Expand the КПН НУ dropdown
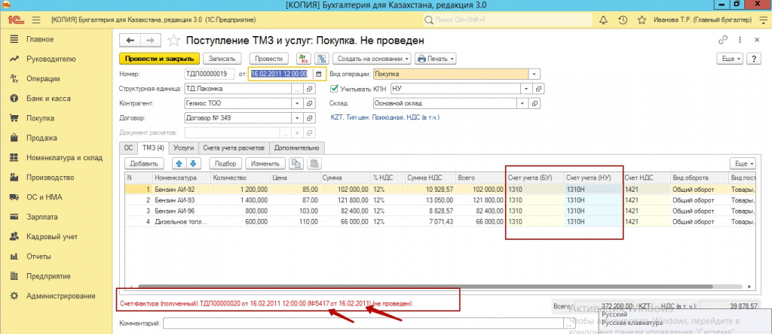Screen dimensions: 772x334 point(526,89)
